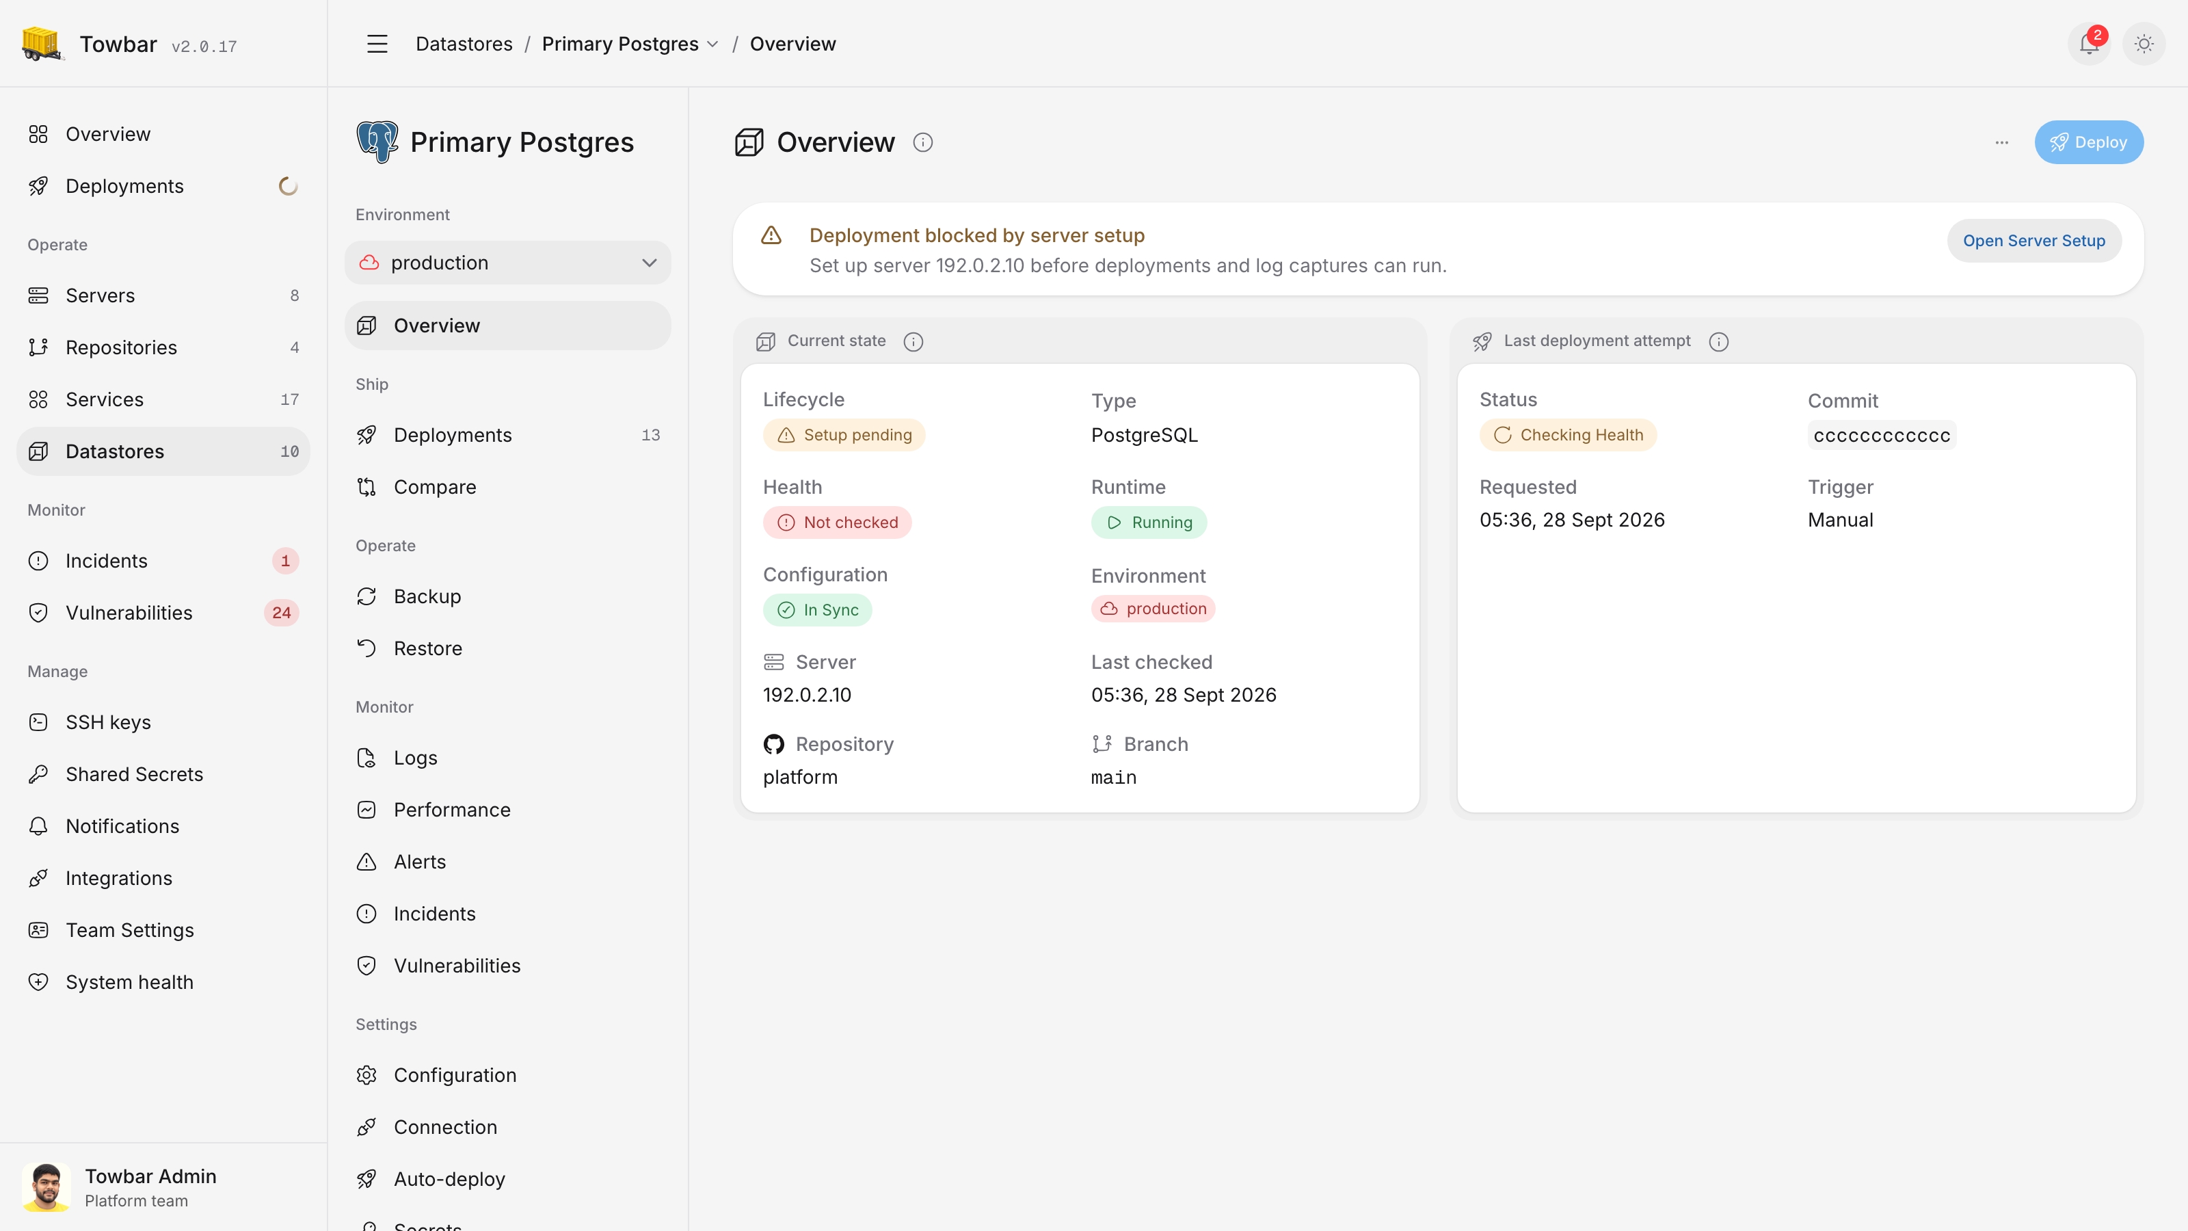
Task: Click the info icon next to Overview heading
Action: point(922,142)
